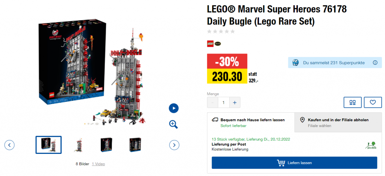Play the product video
This screenshot has width=385, height=176.
pyautogui.click(x=173, y=108)
